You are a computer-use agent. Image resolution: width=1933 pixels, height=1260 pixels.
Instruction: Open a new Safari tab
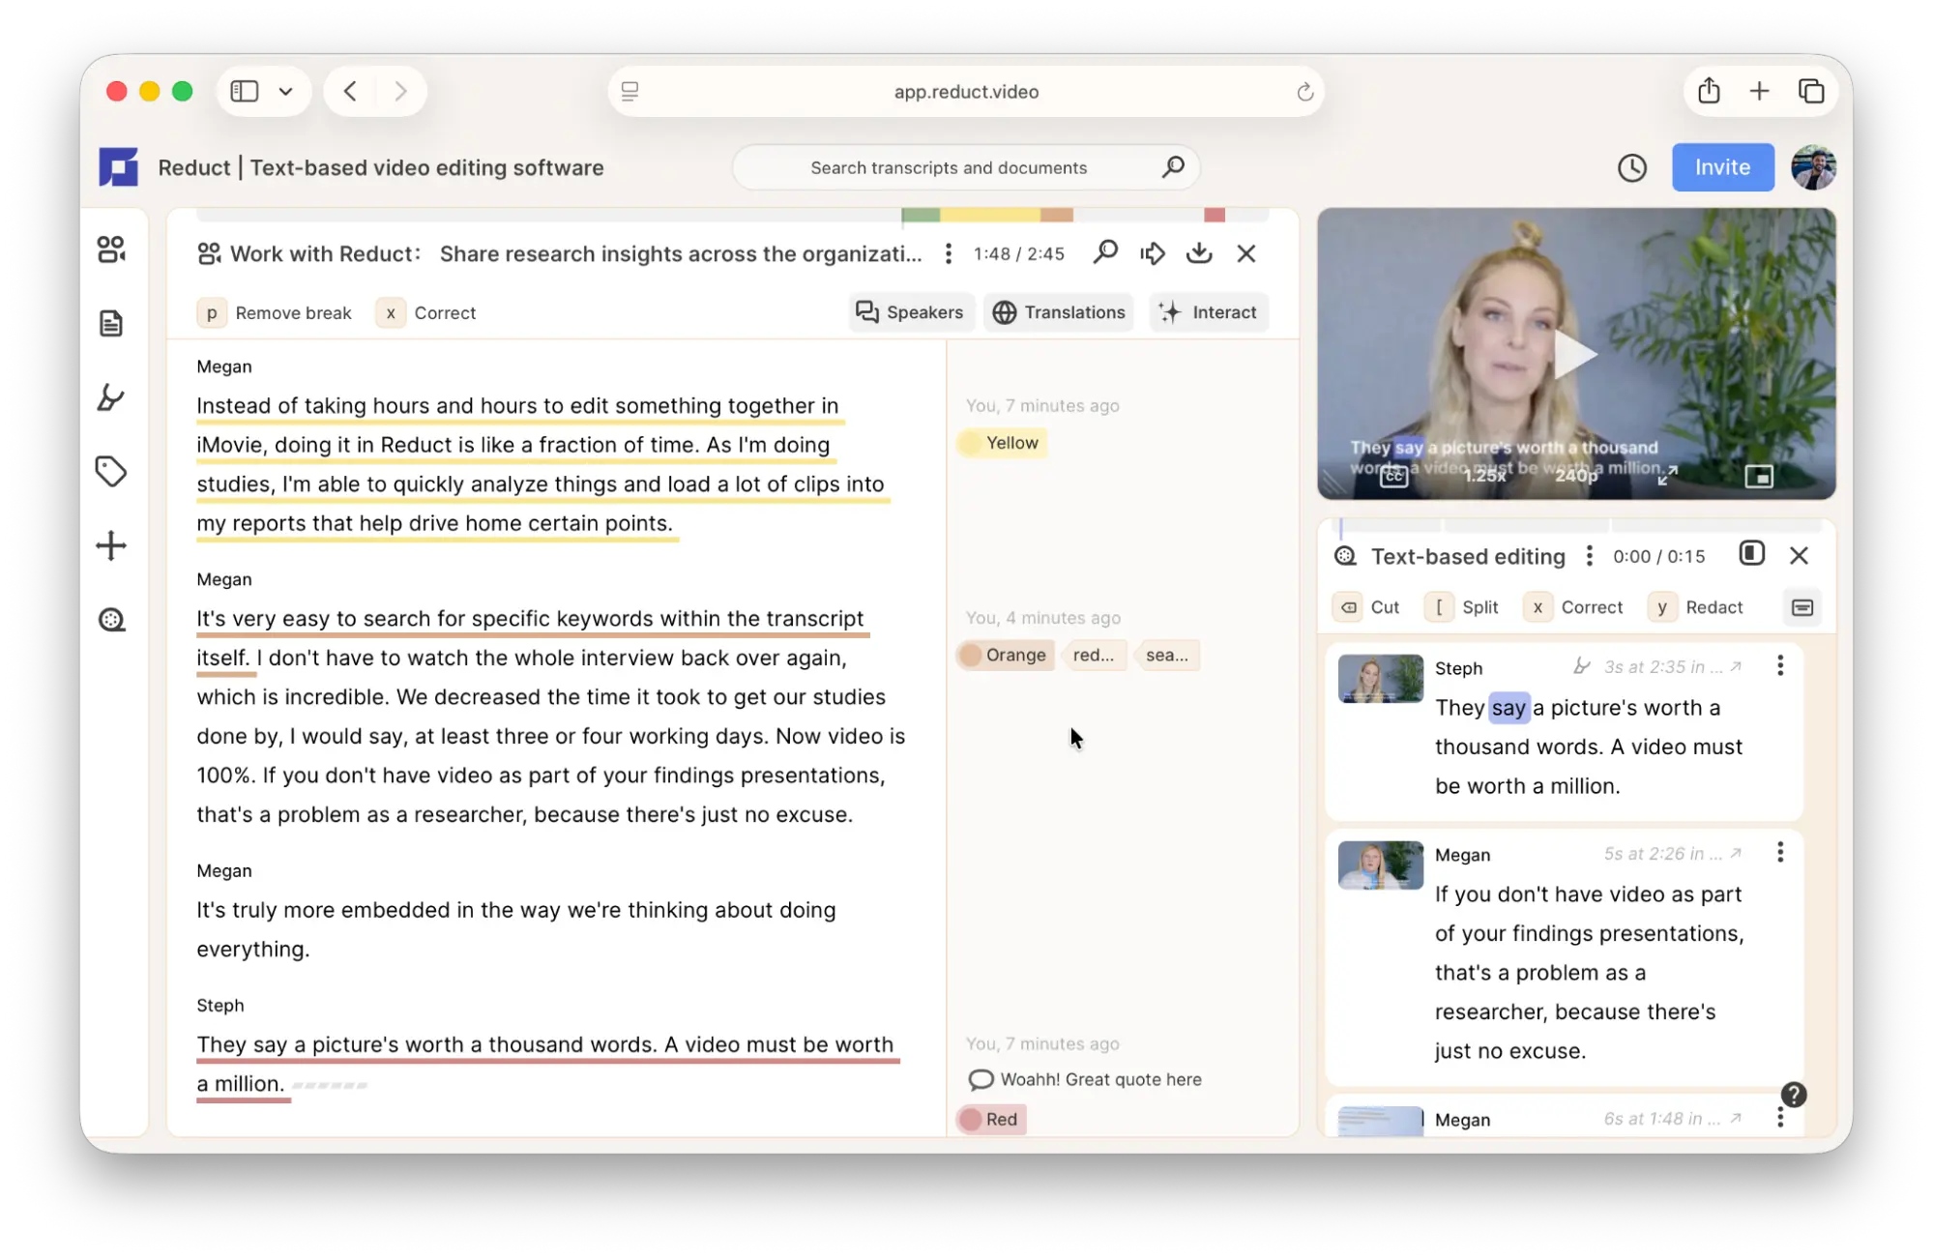[x=1759, y=91]
